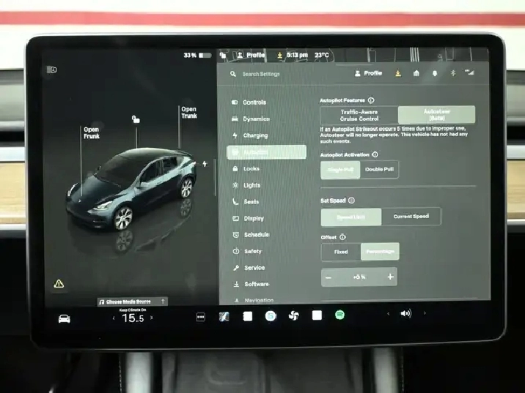
Task: Select Double Pull autopilot activation
Action: point(379,169)
